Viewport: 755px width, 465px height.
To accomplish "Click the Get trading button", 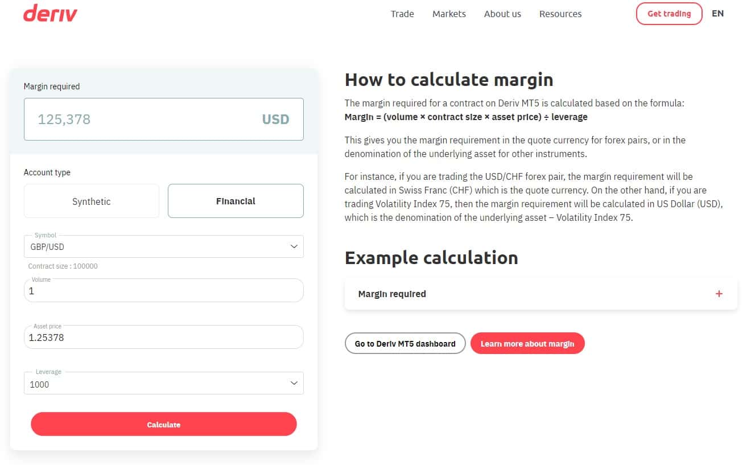I will click(669, 14).
